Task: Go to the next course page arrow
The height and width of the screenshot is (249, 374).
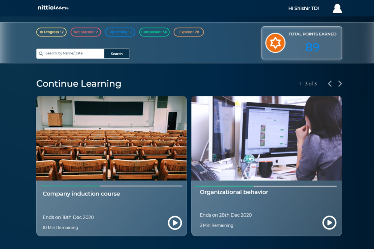Action: pyautogui.click(x=340, y=83)
